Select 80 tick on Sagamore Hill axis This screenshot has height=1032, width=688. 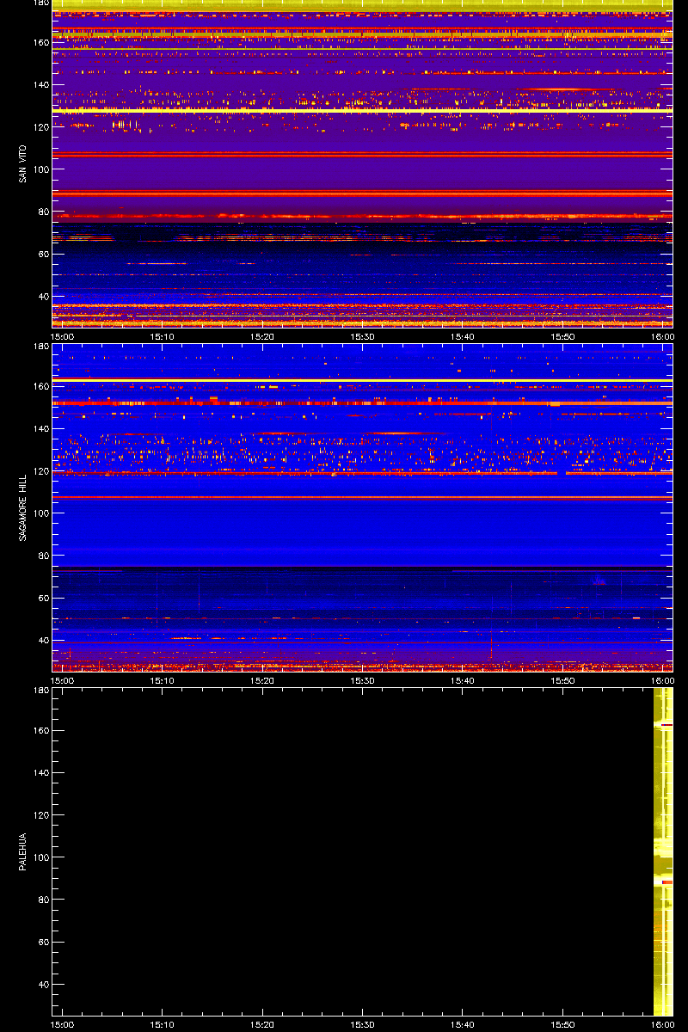[44, 556]
